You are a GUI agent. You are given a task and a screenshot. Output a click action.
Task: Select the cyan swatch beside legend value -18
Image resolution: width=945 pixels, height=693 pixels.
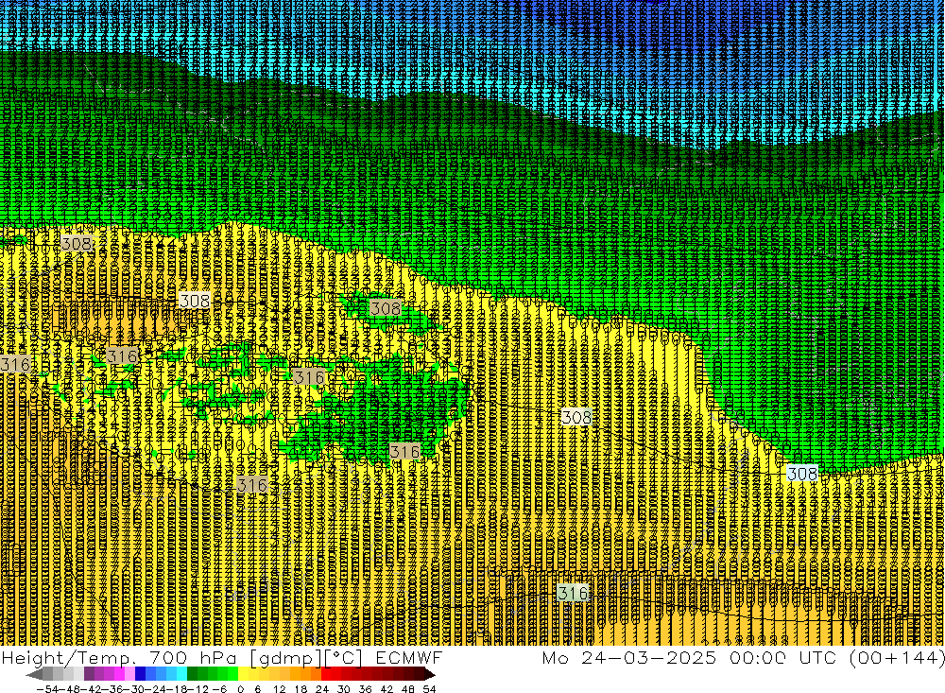[181, 674]
